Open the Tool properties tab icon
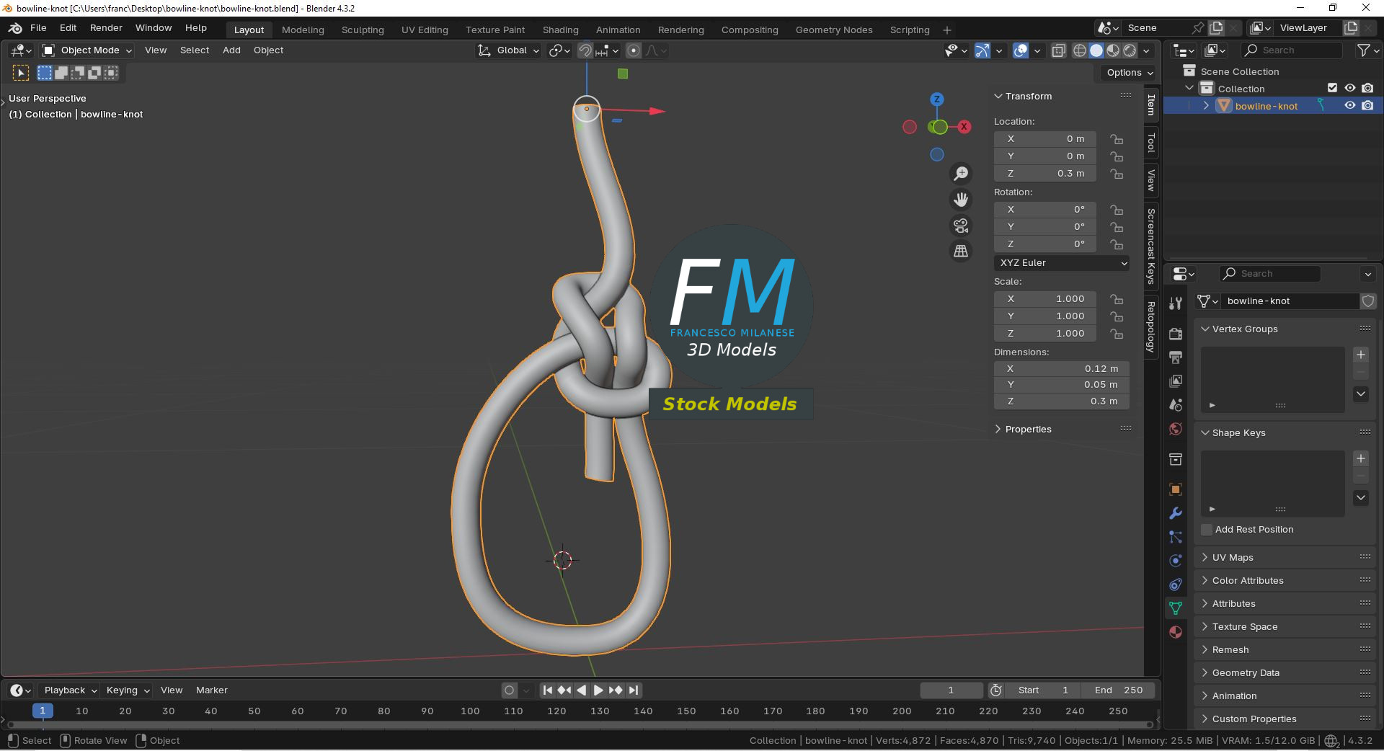The image size is (1384, 751). tap(1176, 303)
